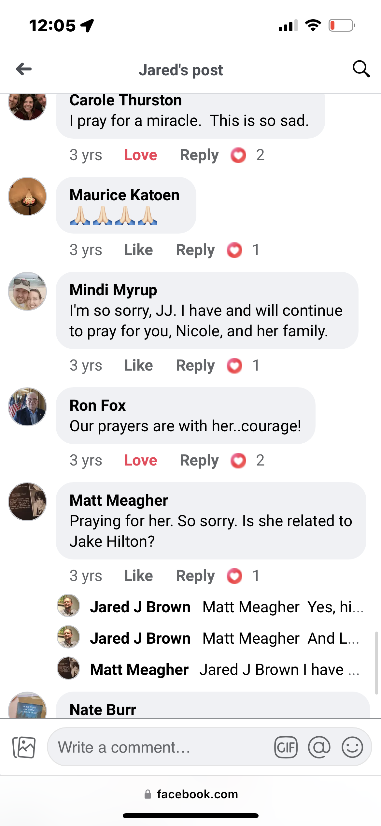Tap the back arrow icon
381x826 pixels.
coord(24,69)
